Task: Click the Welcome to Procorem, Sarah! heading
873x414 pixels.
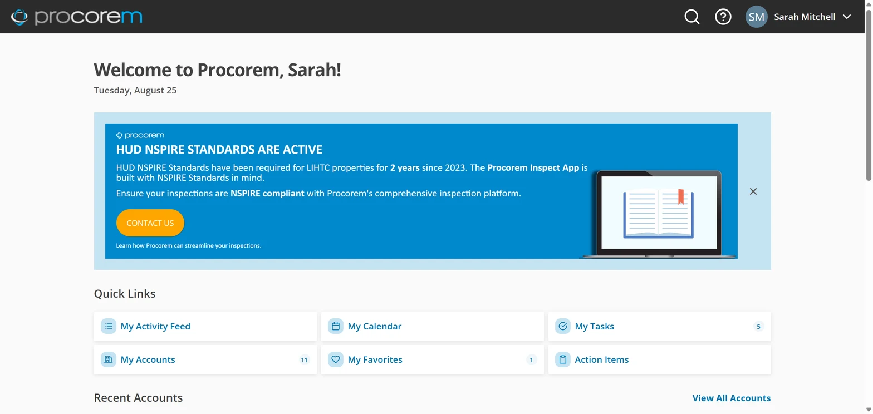Action: click(x=217, y=70)
